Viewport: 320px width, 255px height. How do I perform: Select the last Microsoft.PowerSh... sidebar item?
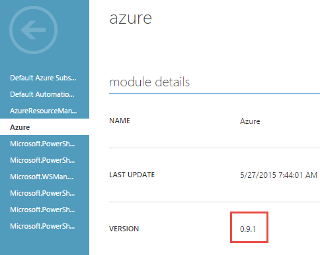pyautogui.click(x=42, y=226)
